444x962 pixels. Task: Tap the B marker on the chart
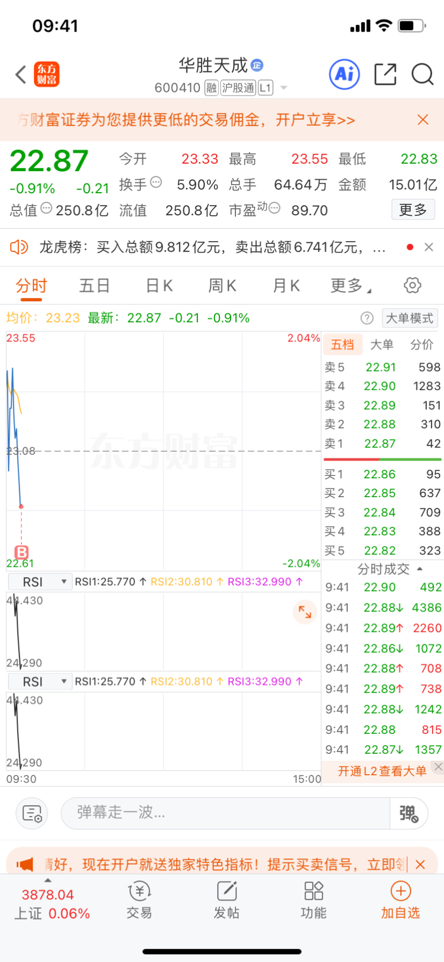(x=21, y=552)
